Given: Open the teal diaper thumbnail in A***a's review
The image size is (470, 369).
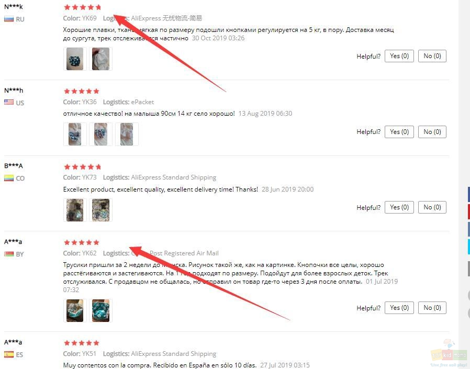Looking at the screenshot, I should point(100,310).
